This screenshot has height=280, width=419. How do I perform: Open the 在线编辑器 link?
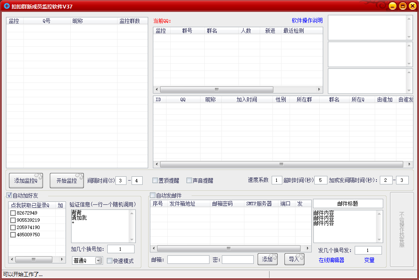point(331,260)
